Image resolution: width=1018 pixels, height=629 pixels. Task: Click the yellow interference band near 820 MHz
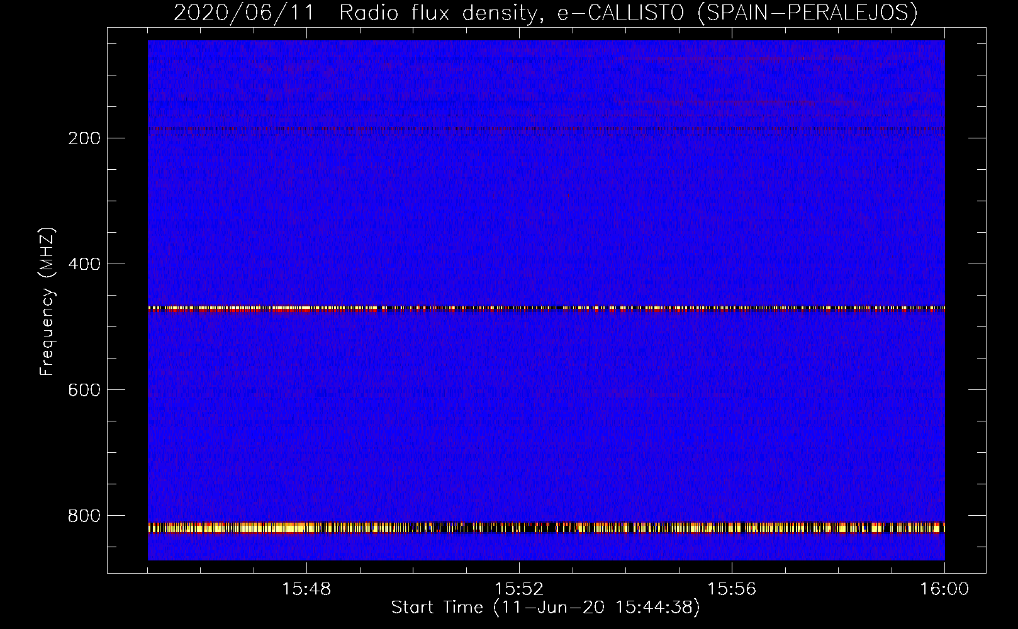pos(546,527)
